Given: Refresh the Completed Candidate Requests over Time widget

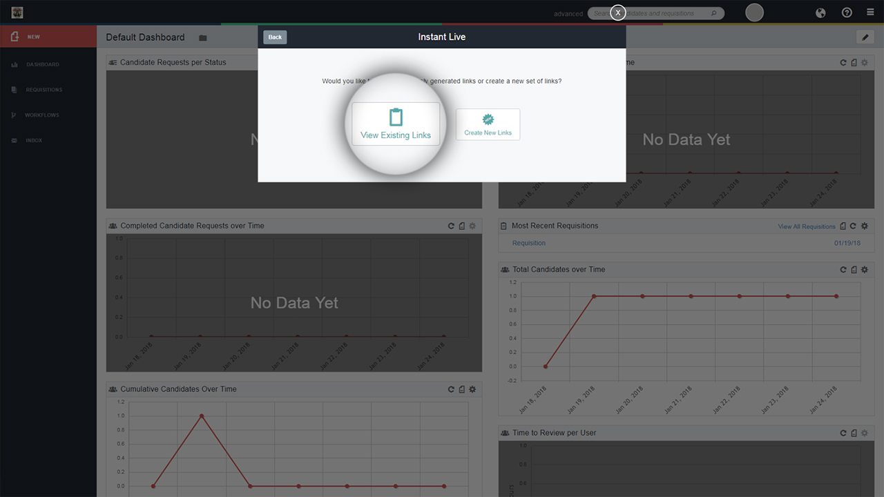Looking at the screenshot, I should pyautogui.click(x=451, y=226).
